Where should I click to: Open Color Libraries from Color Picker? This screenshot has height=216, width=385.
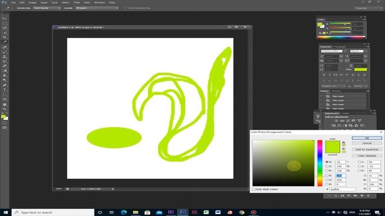coord(367,156)
